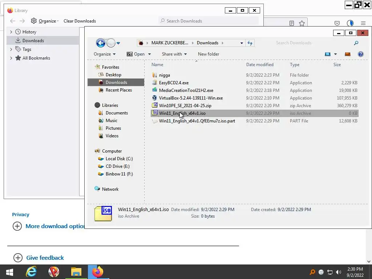This screenshot has width=372, height=279.
Task: Open Documents library
Action: coord(117,113)
